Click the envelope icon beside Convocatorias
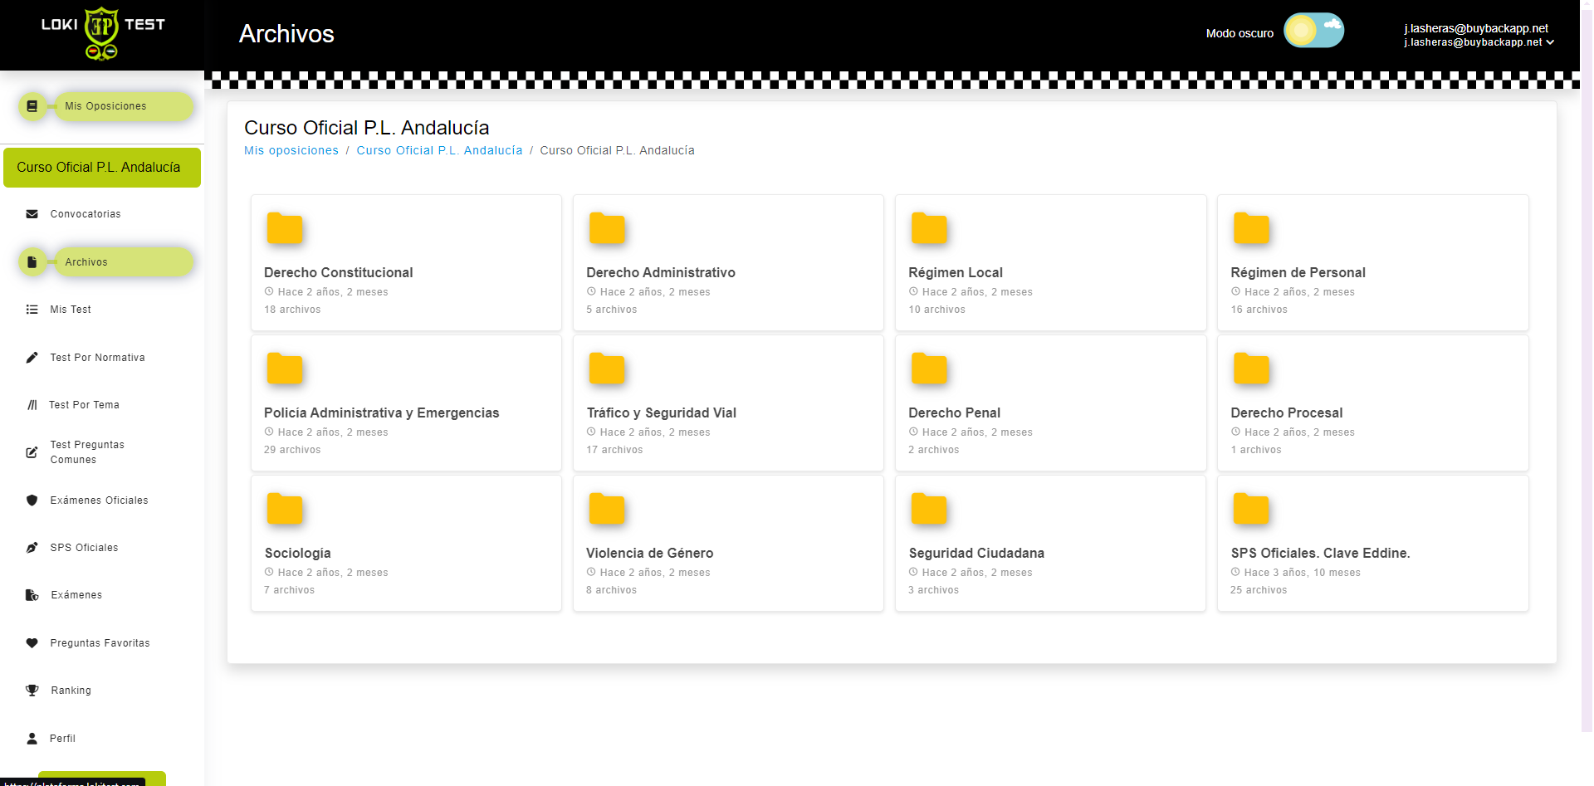Viewport: 1594px width, 786px height. coord(32,214)
